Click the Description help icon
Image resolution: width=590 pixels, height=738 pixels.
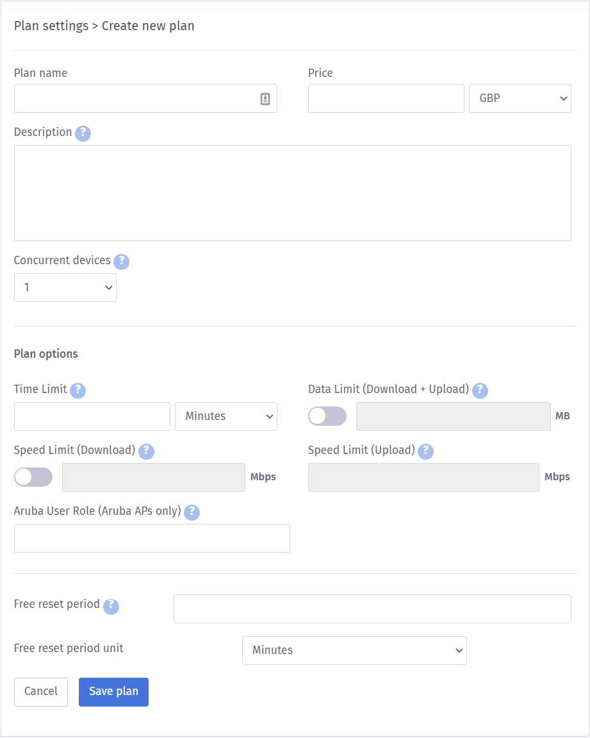coord(83,133)
